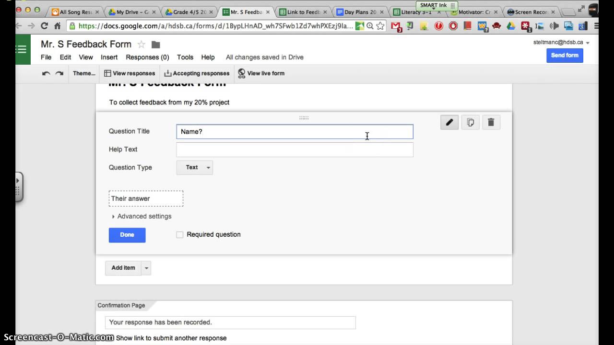The height and width of the screenshot is (345, 614).
Task: Open the steltmanc@hdsb.ca account dropdown
Action: pos(561,42)
